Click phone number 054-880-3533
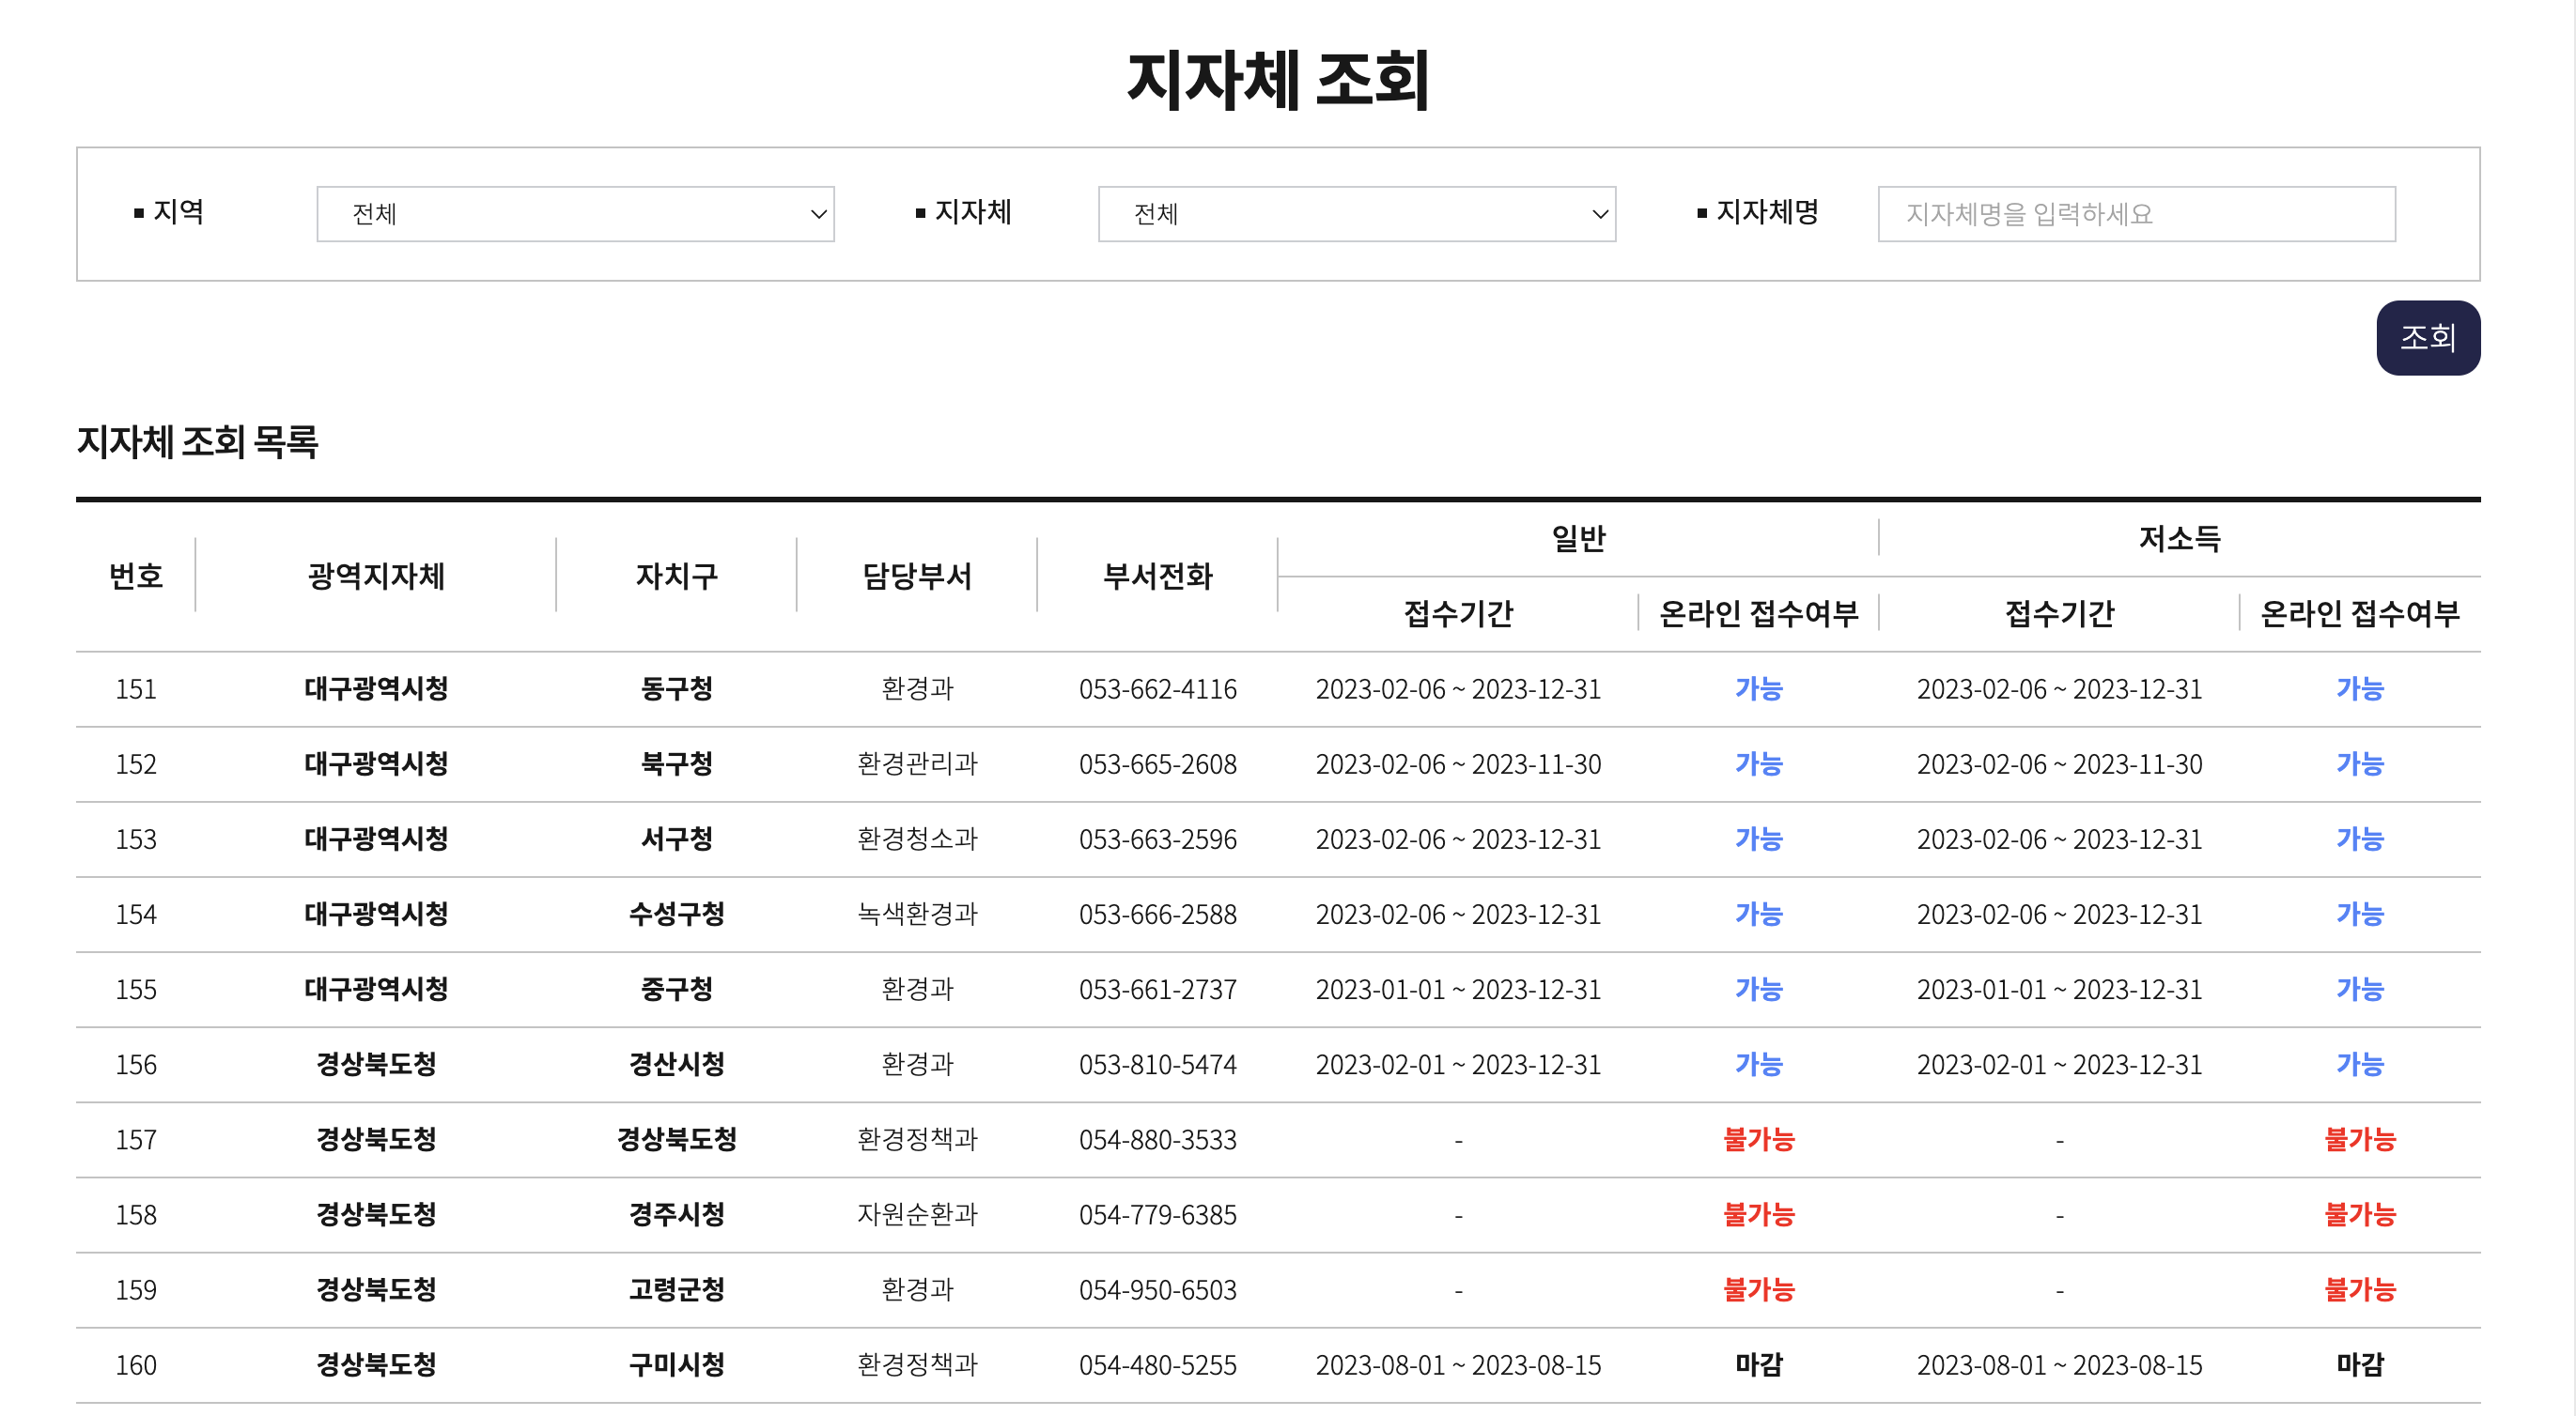The height and width of the screenshot is (1416, 2576). (x=1157, y=1139)
